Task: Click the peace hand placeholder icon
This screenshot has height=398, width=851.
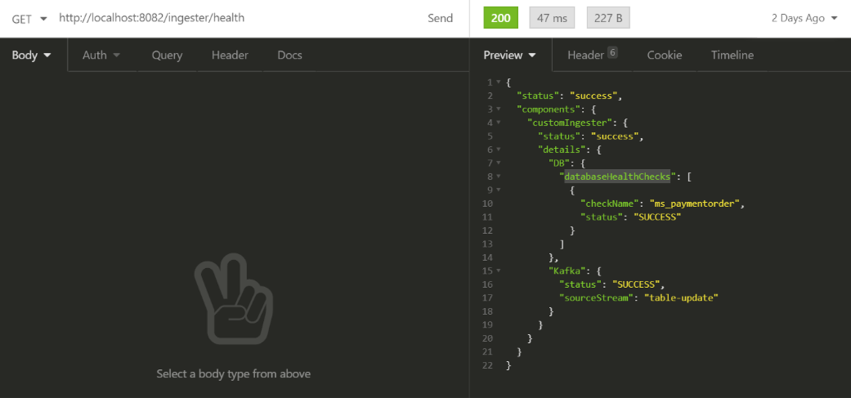Action: click(234, 299)
